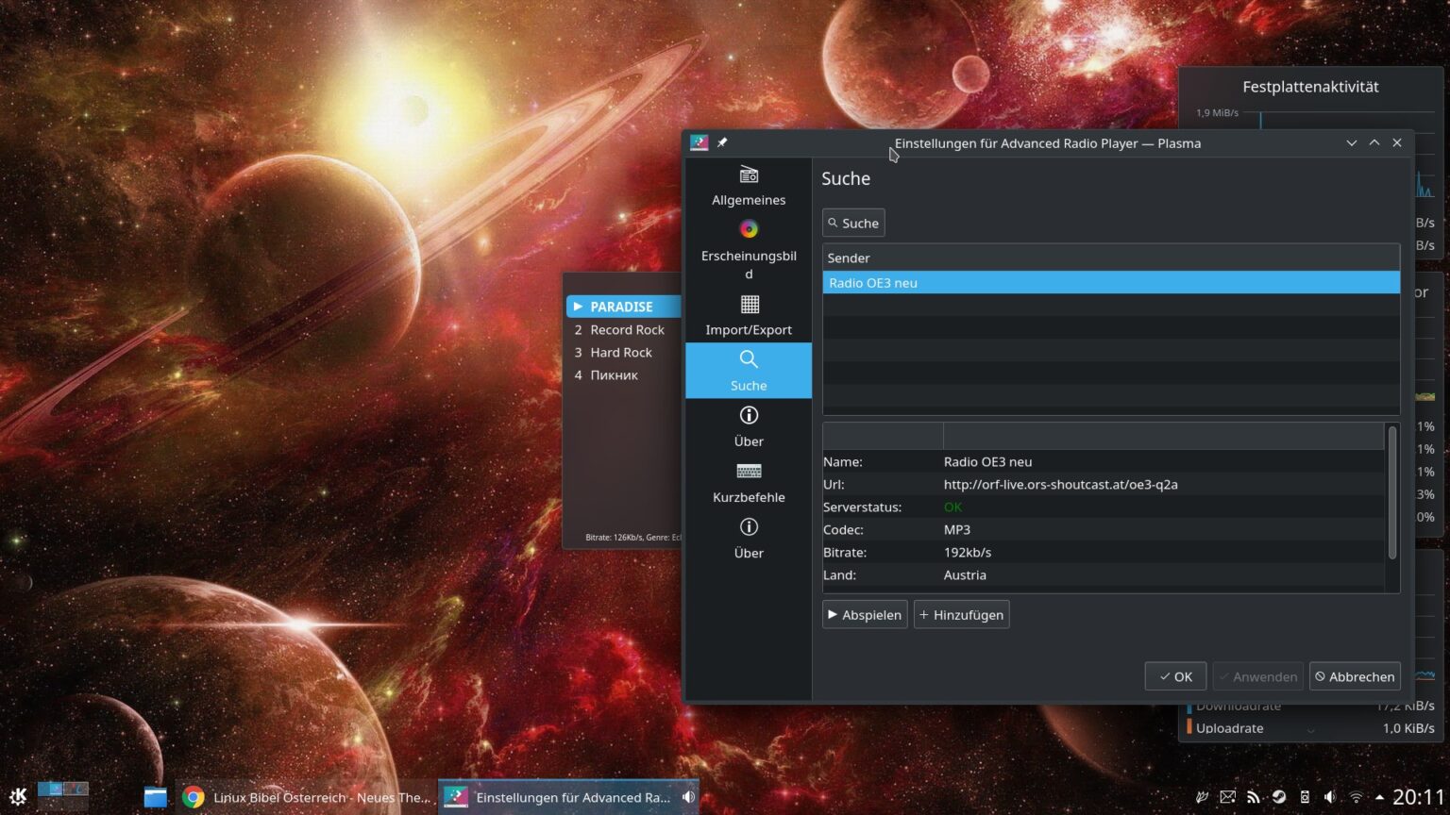Switch to the Linux Bibel Österreich Chrome task
Image resolution: width=1450 pixels, height=815 pixels.
[x=307, y=797]
